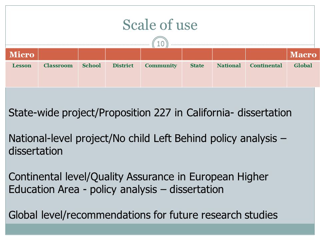Click the Global scale cell
This screenshot has height=240, width=320.
point(303,74)
